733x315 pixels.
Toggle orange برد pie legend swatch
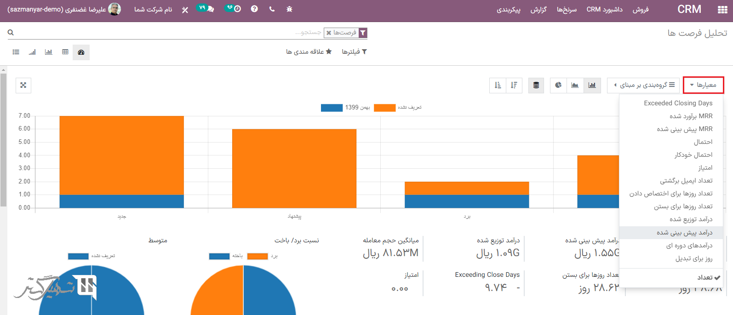(257, 256)
